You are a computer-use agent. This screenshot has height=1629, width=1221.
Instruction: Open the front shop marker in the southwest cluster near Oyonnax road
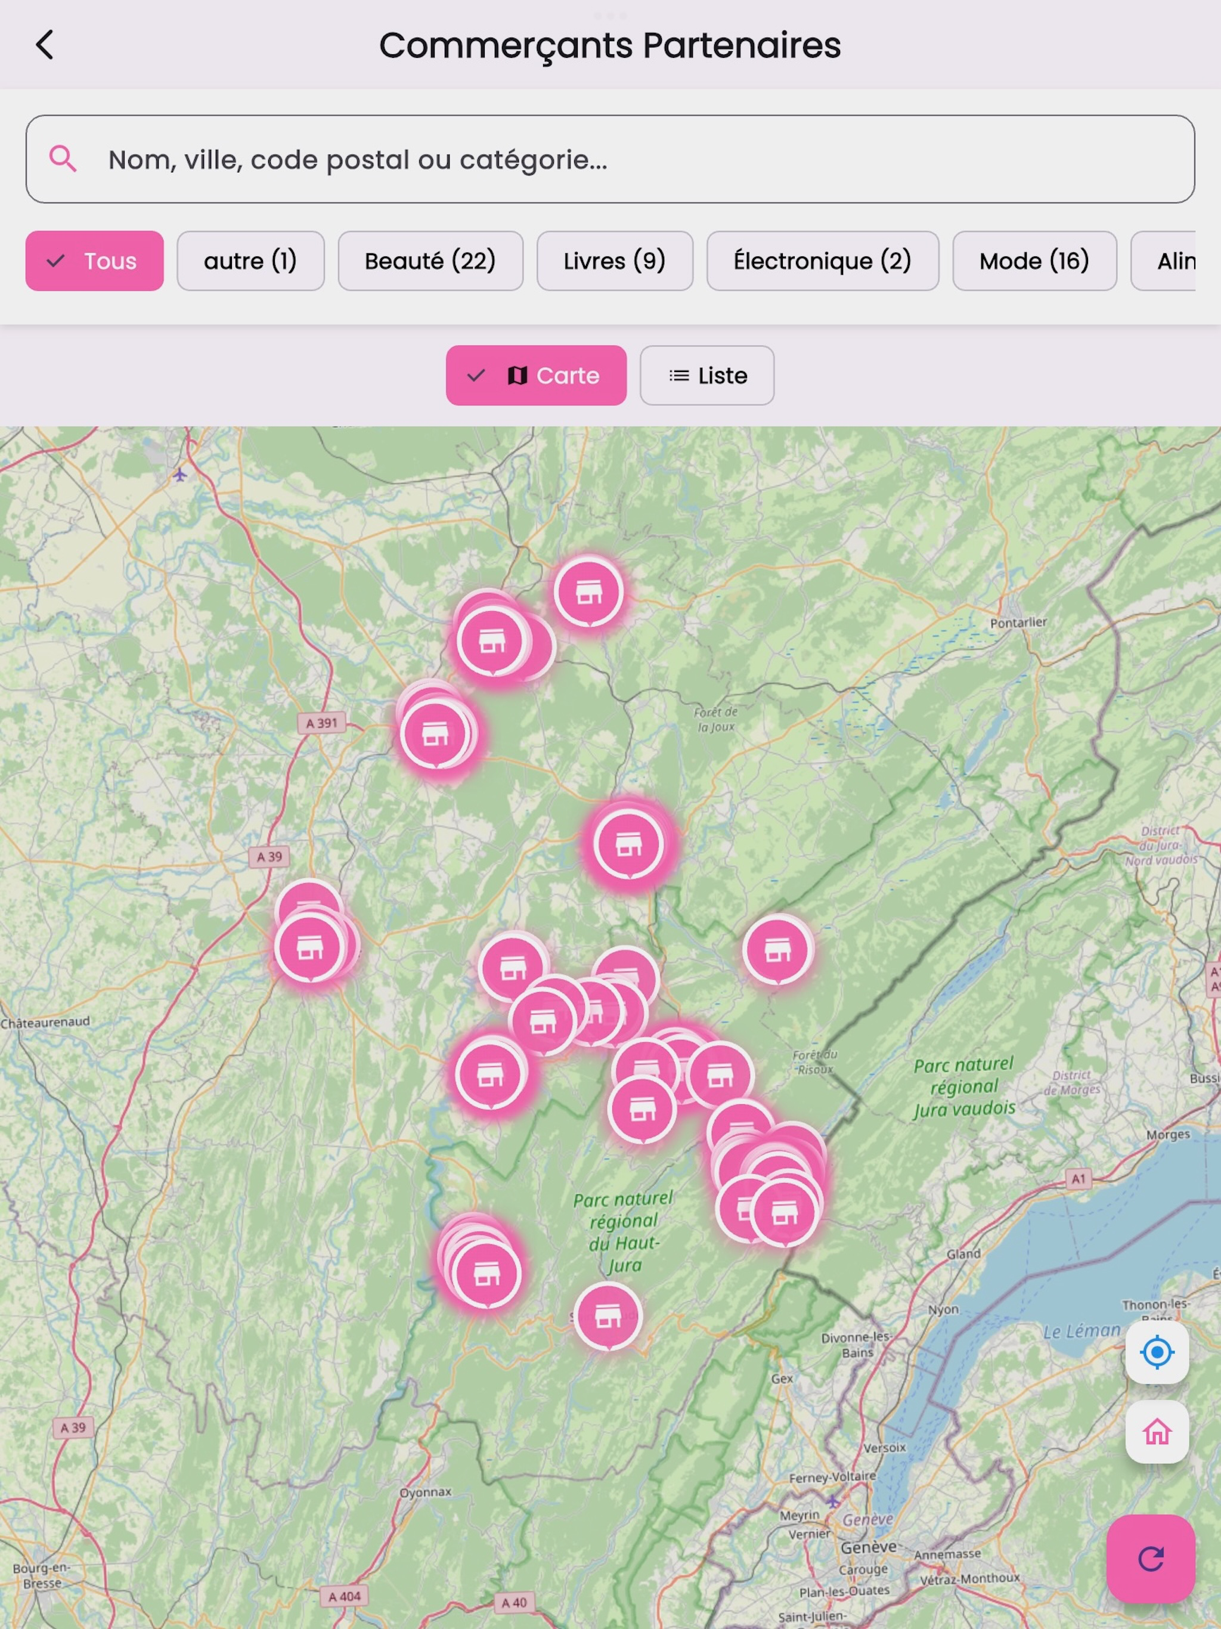pos(486,1273)
